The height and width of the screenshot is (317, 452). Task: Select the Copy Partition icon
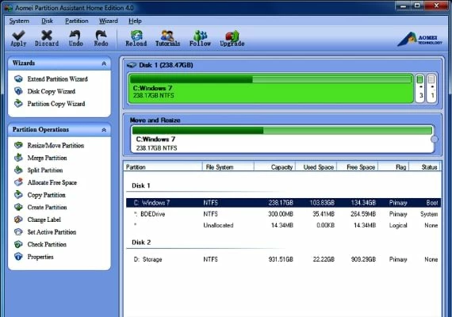tap(18, 195)
